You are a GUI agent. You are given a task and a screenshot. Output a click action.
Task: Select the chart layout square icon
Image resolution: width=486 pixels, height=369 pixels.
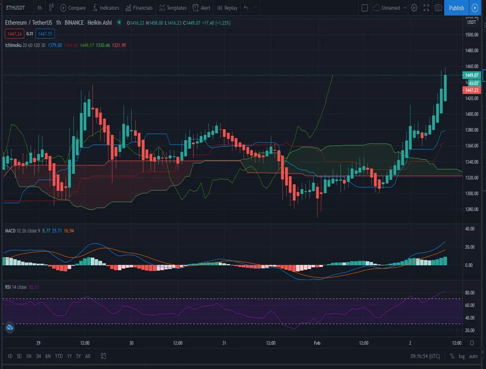click(x=364, y=8)
